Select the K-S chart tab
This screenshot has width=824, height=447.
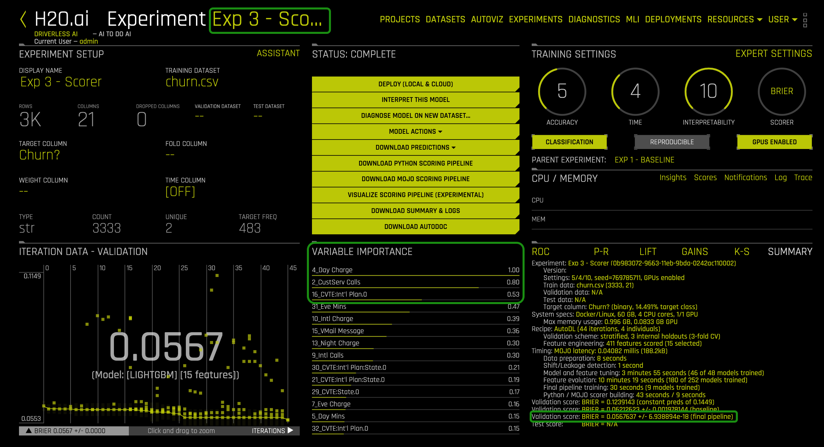click(742, 252)
